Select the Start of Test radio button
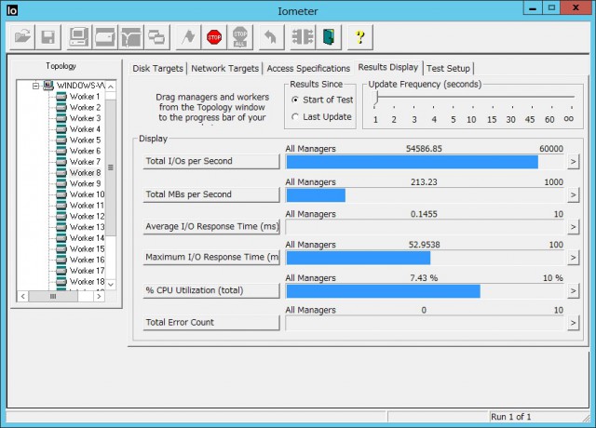The image size is (596, 428). [x=296, y=100]
